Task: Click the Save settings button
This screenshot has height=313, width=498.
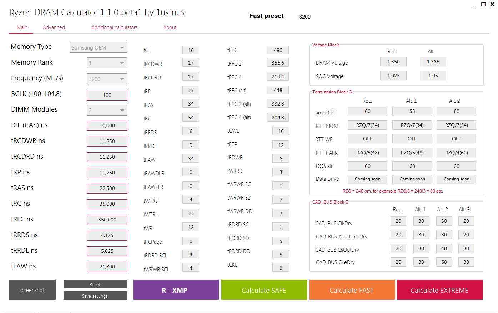Action: click(x=95, y=296)
